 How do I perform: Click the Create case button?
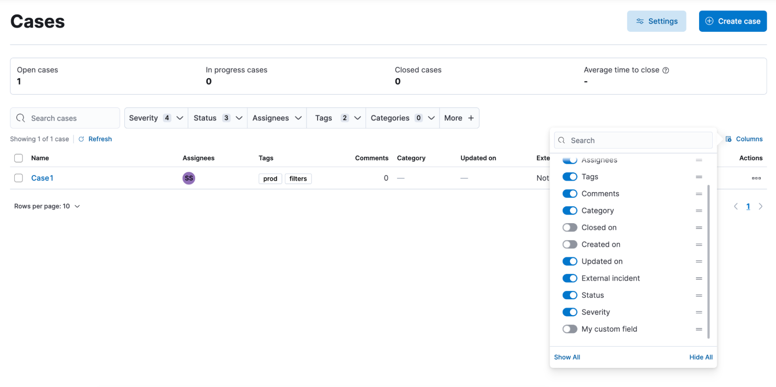click(x=733, y=21)
